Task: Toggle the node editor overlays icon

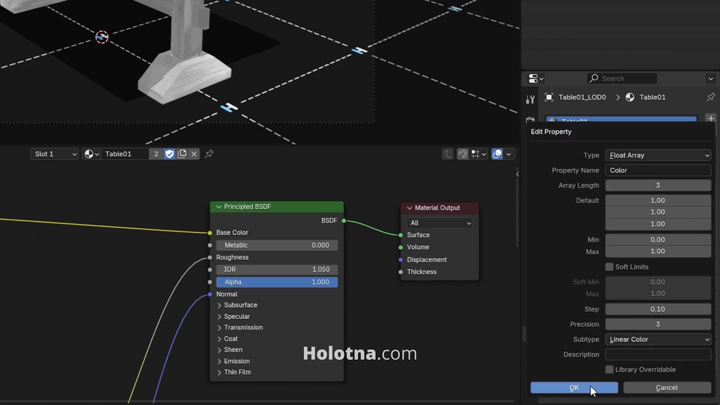Action: click(497, 154)
